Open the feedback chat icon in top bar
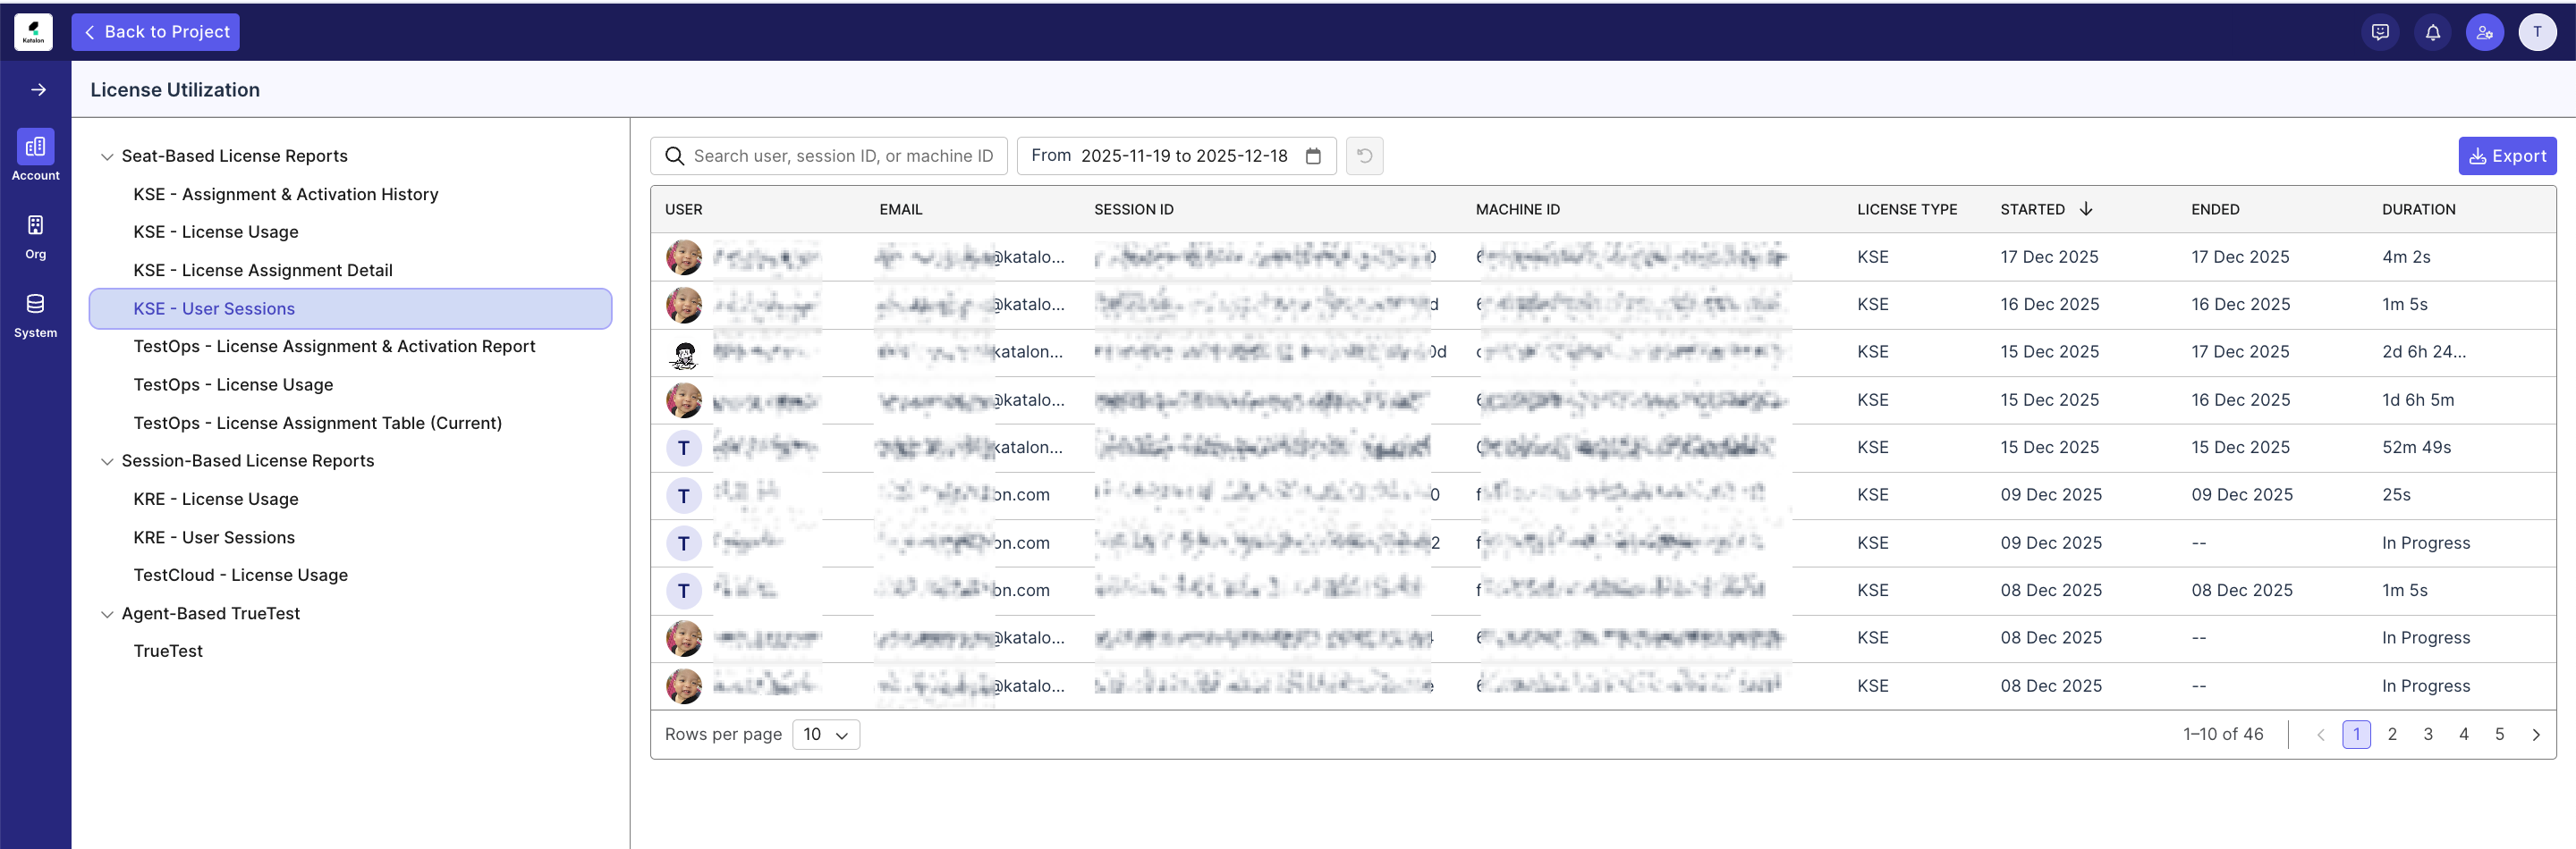This screenshot has width=2576, height=849. click(x=2380, y=31)
